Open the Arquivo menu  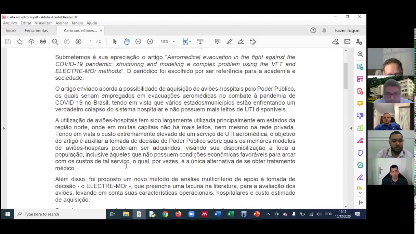[x=10, y=23]
